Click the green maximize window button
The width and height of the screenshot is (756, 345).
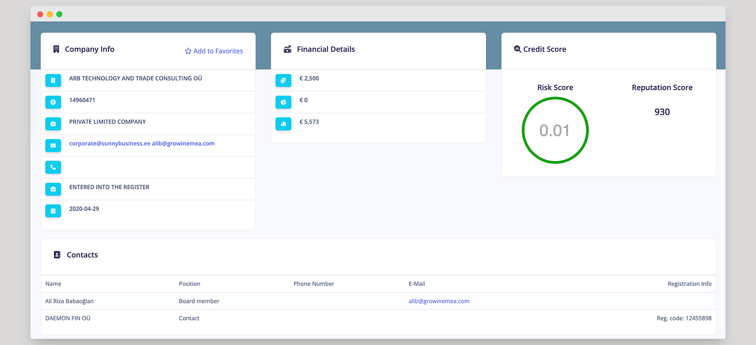(x=59, y=14)
